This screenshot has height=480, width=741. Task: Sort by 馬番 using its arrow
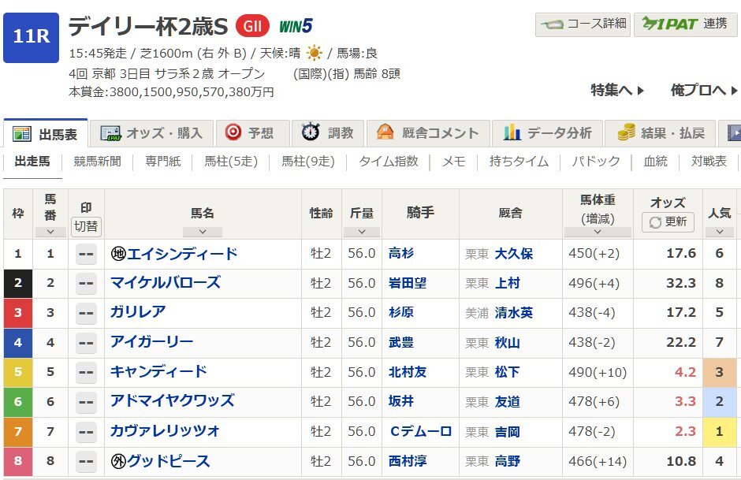[x=50, y=233]
